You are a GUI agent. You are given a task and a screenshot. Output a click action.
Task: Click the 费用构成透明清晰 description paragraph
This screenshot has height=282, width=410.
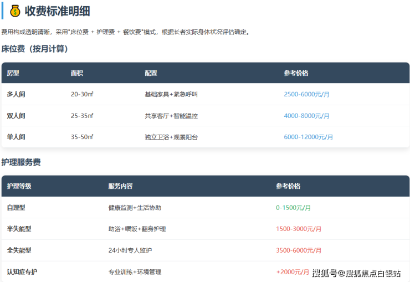[x=126, y=32]
